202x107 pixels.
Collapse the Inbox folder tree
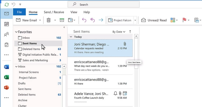[16, 67]
